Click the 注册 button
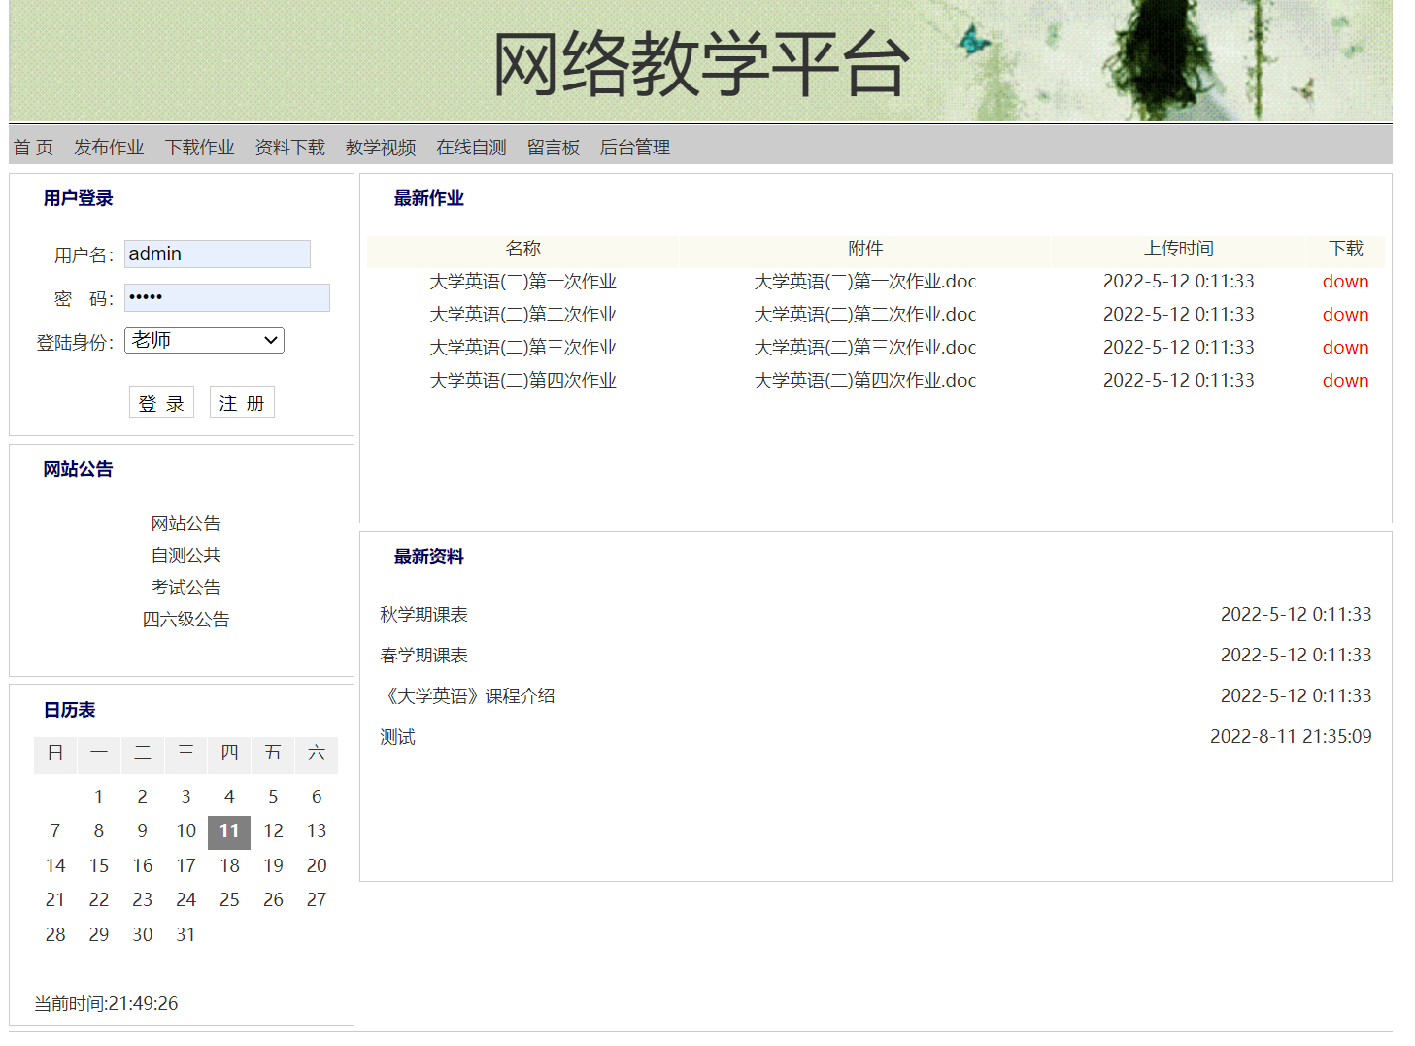The width and height of the screenshot is (1415, 1046). click(x=242, y=401)
